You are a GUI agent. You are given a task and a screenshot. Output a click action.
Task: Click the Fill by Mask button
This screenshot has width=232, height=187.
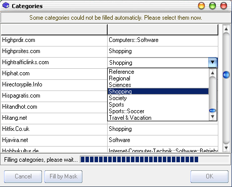63,176
